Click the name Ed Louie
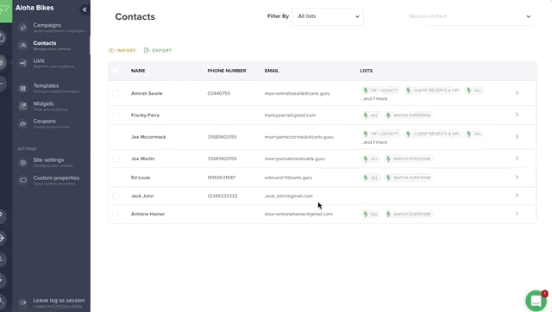 coord(141,178)
